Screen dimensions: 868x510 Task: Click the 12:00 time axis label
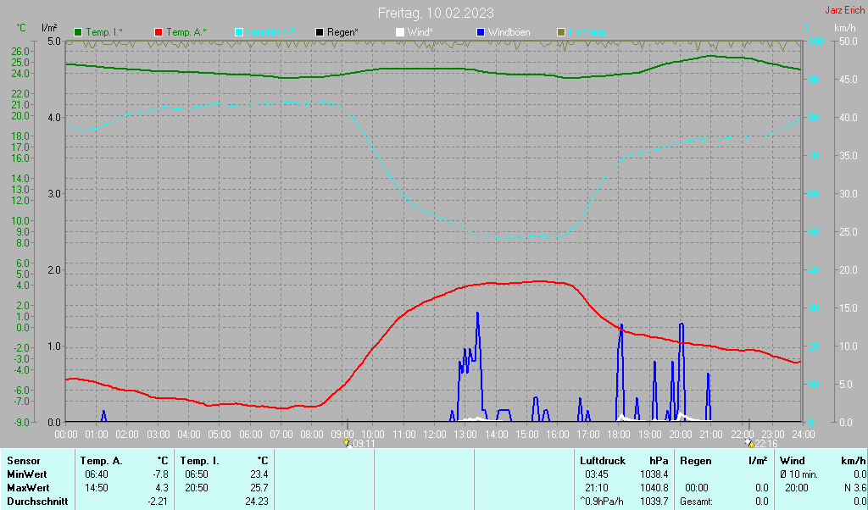pyautogui.click(x=435, y=435)
